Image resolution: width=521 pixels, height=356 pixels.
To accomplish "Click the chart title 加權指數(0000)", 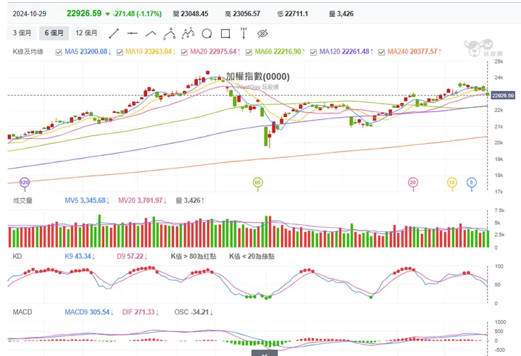I will [x=258, y=77].
